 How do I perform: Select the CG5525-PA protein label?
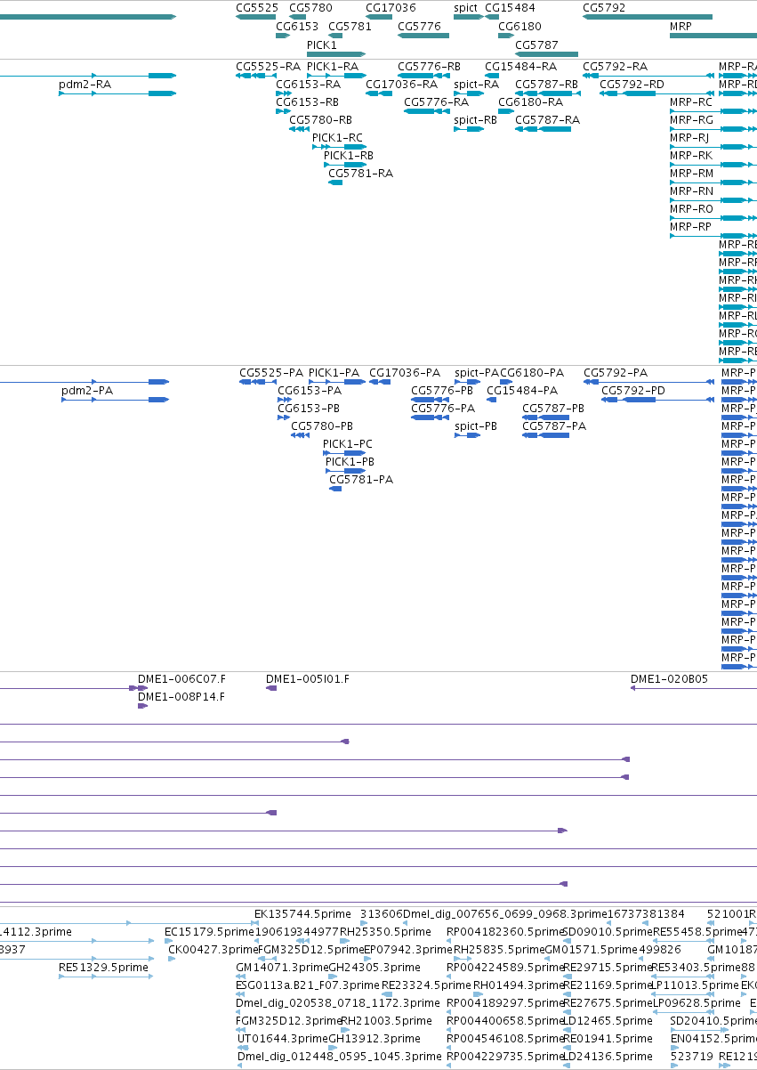(271, 373)
